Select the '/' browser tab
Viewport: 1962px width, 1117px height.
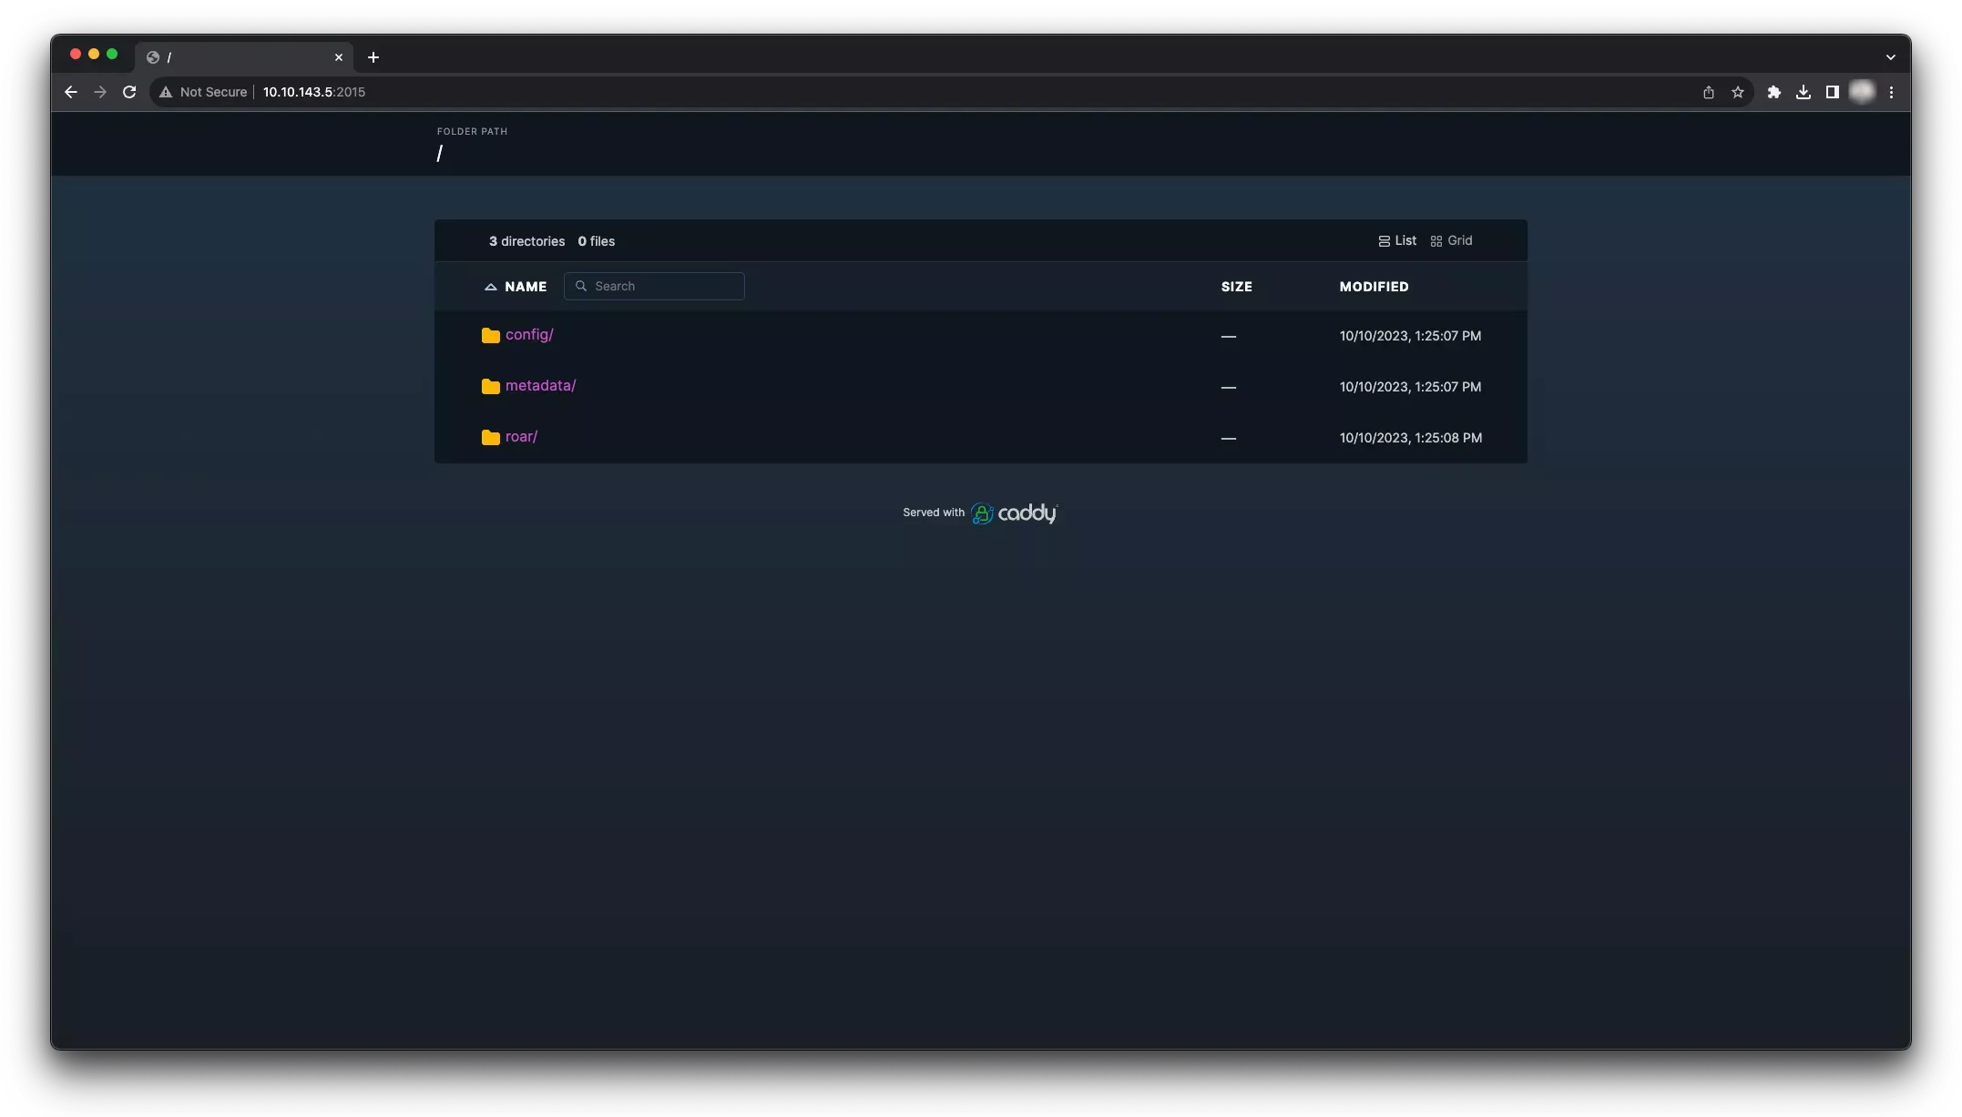click(244, 57)
